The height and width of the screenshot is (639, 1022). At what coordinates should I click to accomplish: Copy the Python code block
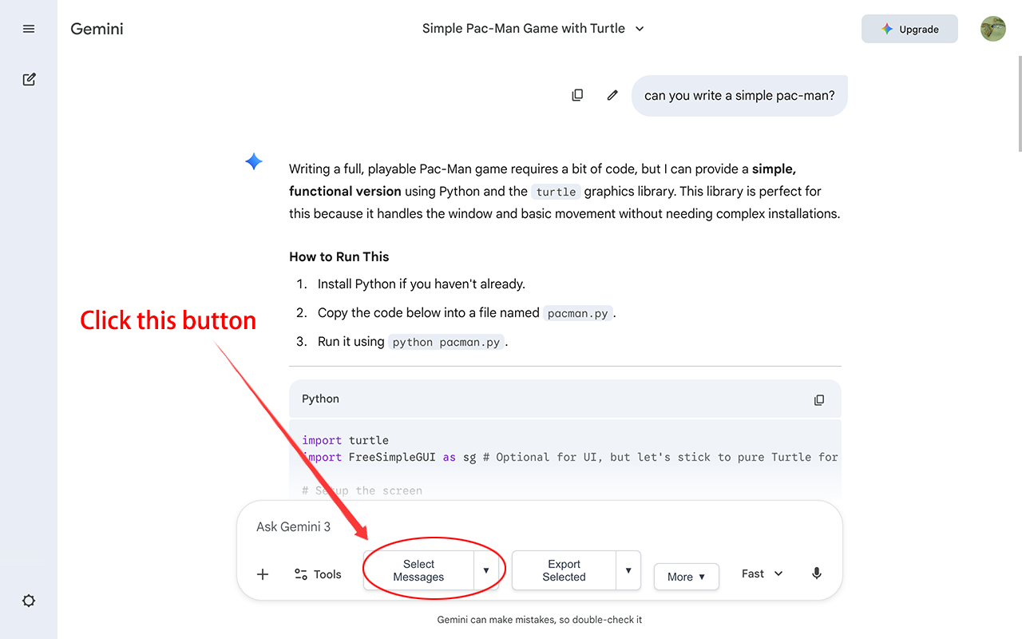(x=819, y=399)
